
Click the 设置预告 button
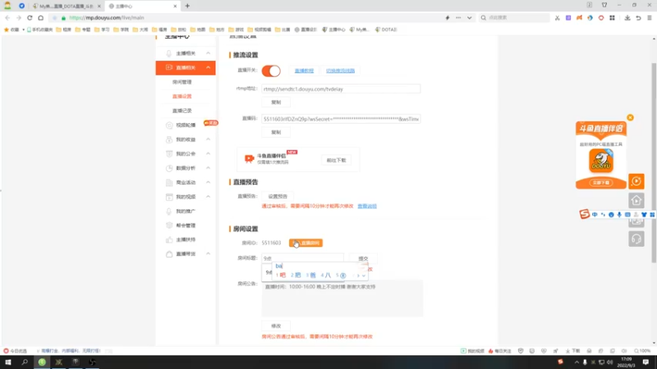(x=278, y=196)
